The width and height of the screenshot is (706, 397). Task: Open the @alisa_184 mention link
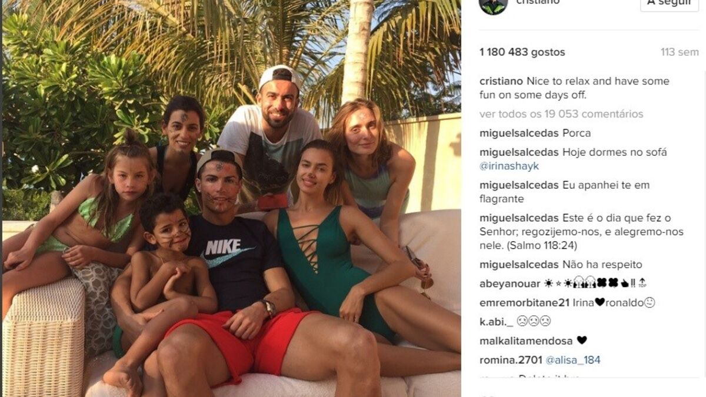pyautogui.click(x=573, y=360)
